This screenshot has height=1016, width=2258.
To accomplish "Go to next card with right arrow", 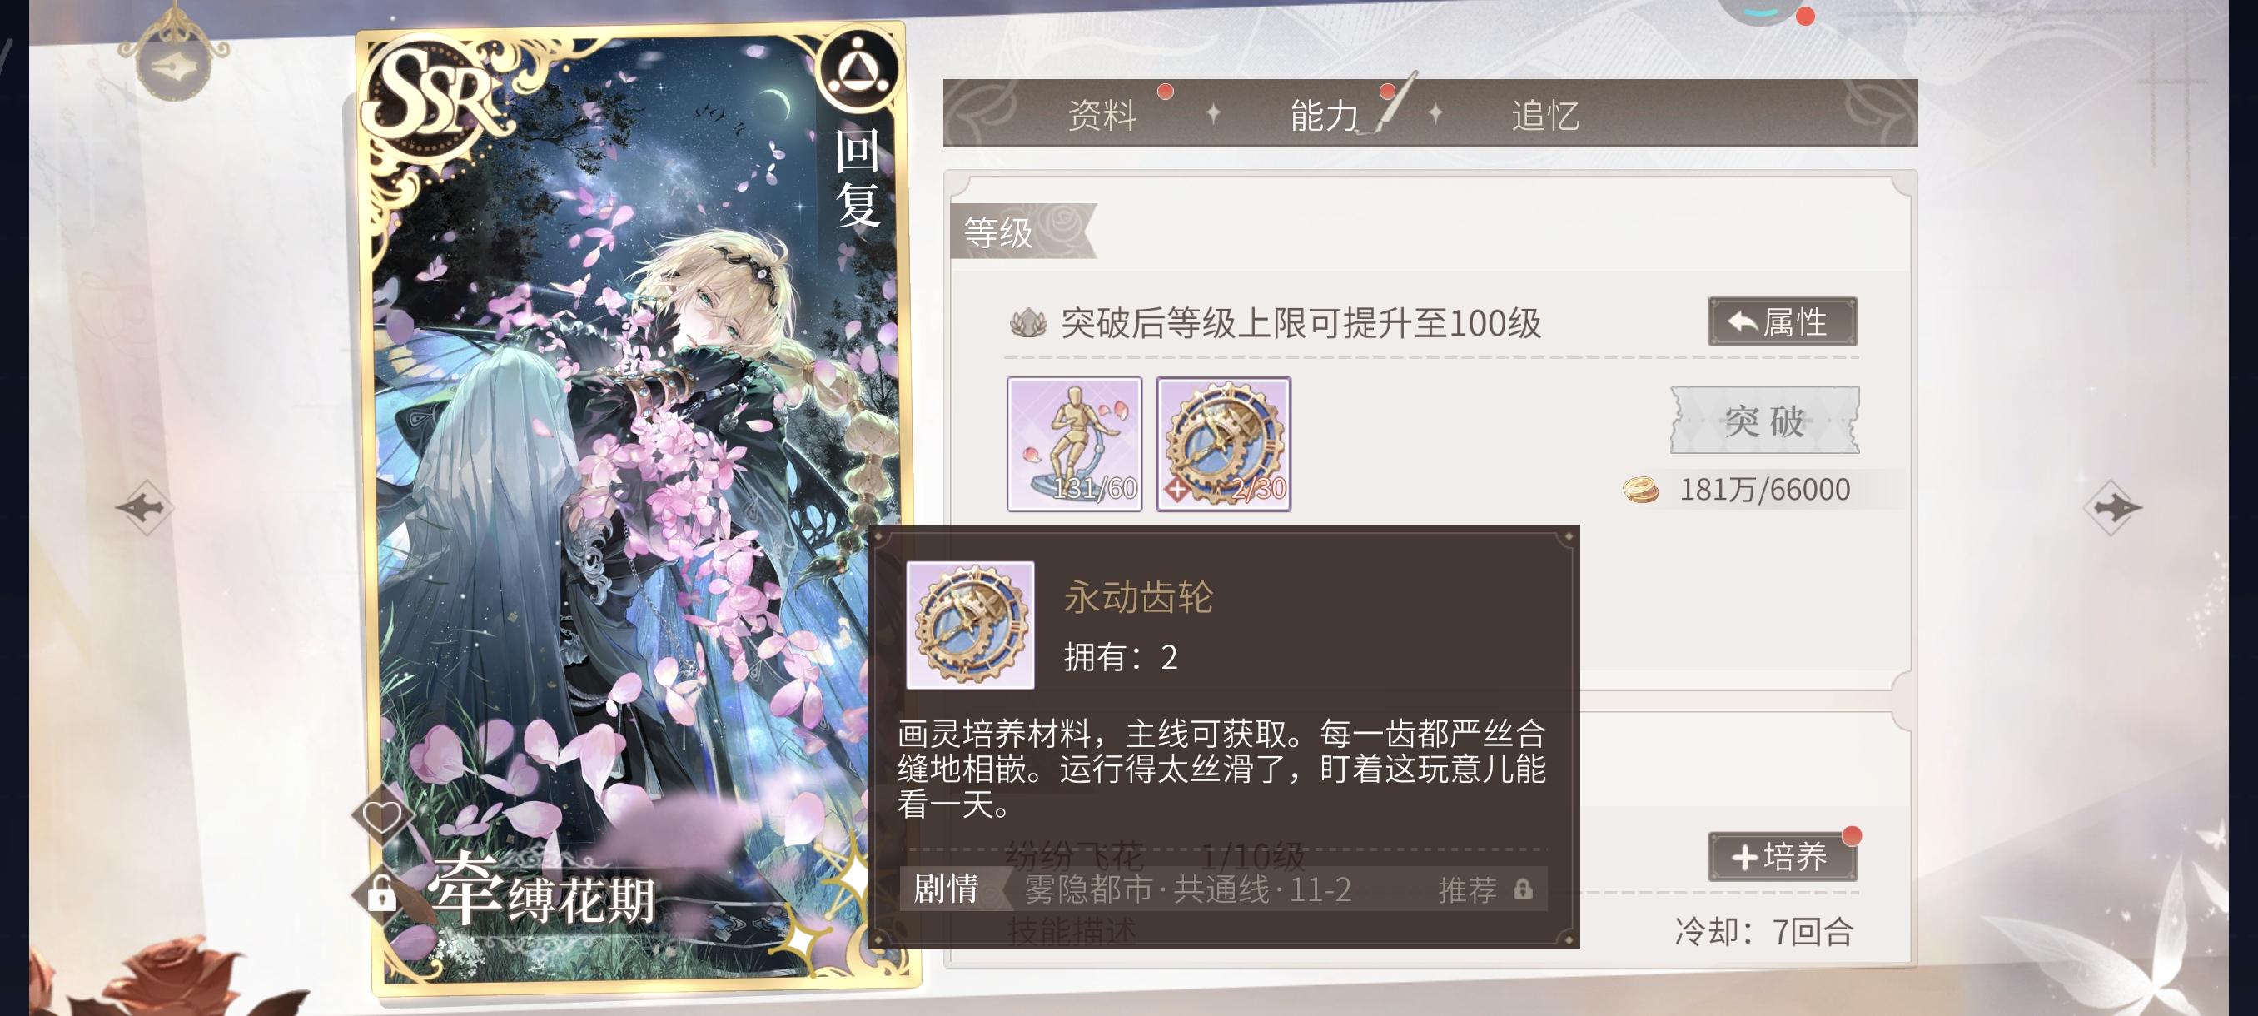I will pos(2112,507).
